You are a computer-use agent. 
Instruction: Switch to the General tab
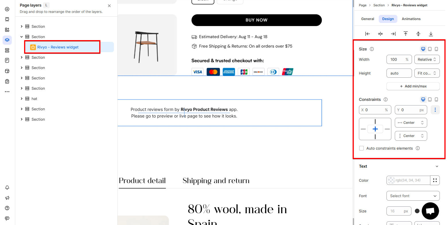[368, 19]
